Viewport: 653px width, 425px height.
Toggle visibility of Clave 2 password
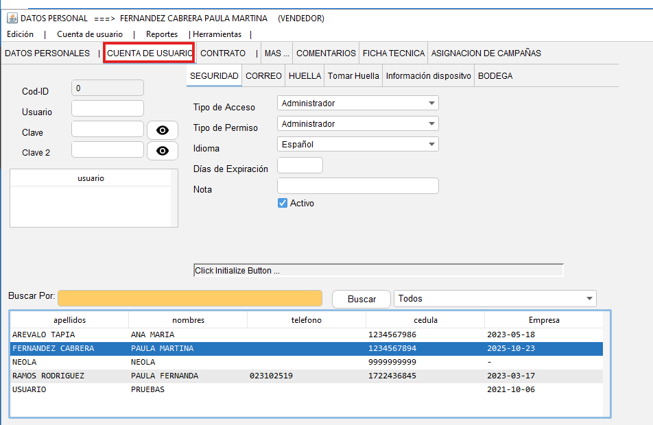[163, 151]
